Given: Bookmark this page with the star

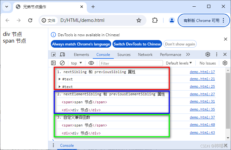Looking at the screenshot, I should pyautogui.click(x=139, y=20).
